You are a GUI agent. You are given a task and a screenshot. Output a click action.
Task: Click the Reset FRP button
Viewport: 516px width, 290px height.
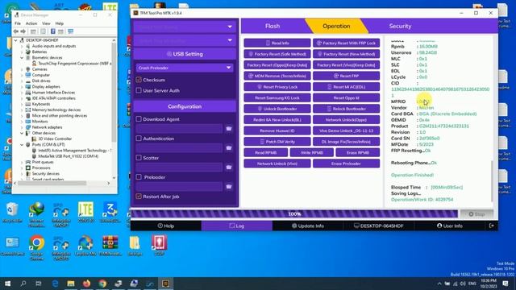point(346,76)
